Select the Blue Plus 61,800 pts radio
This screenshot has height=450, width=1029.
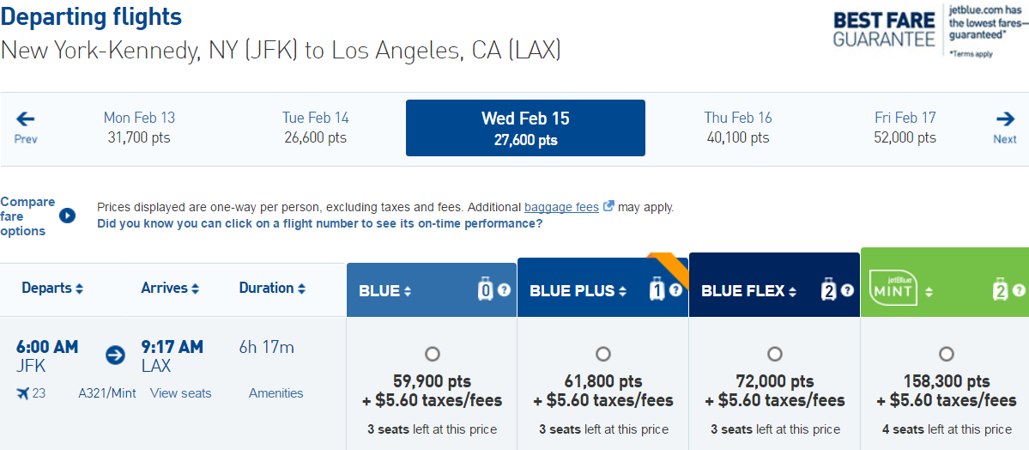click(x=603, y=354)
